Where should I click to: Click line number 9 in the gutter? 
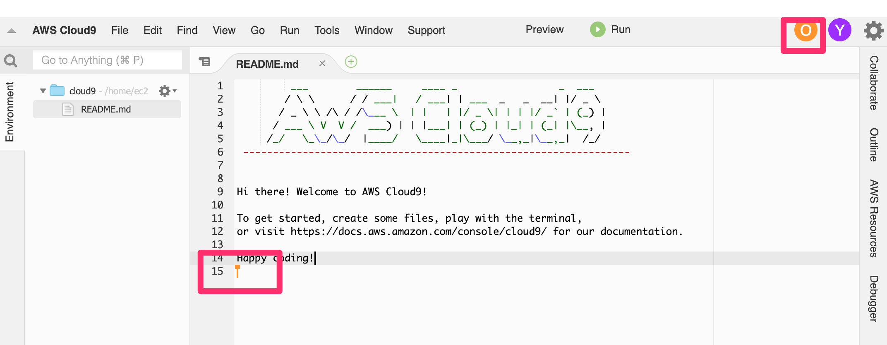pos(220,192)
